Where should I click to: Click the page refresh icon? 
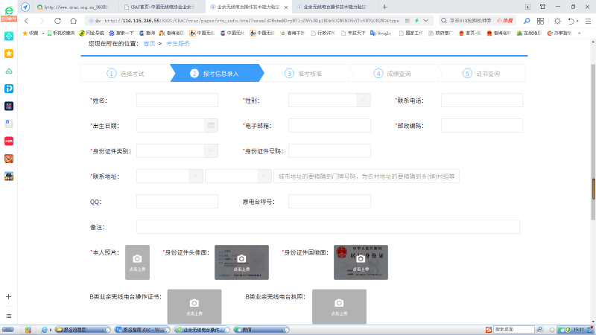[56, 21]
